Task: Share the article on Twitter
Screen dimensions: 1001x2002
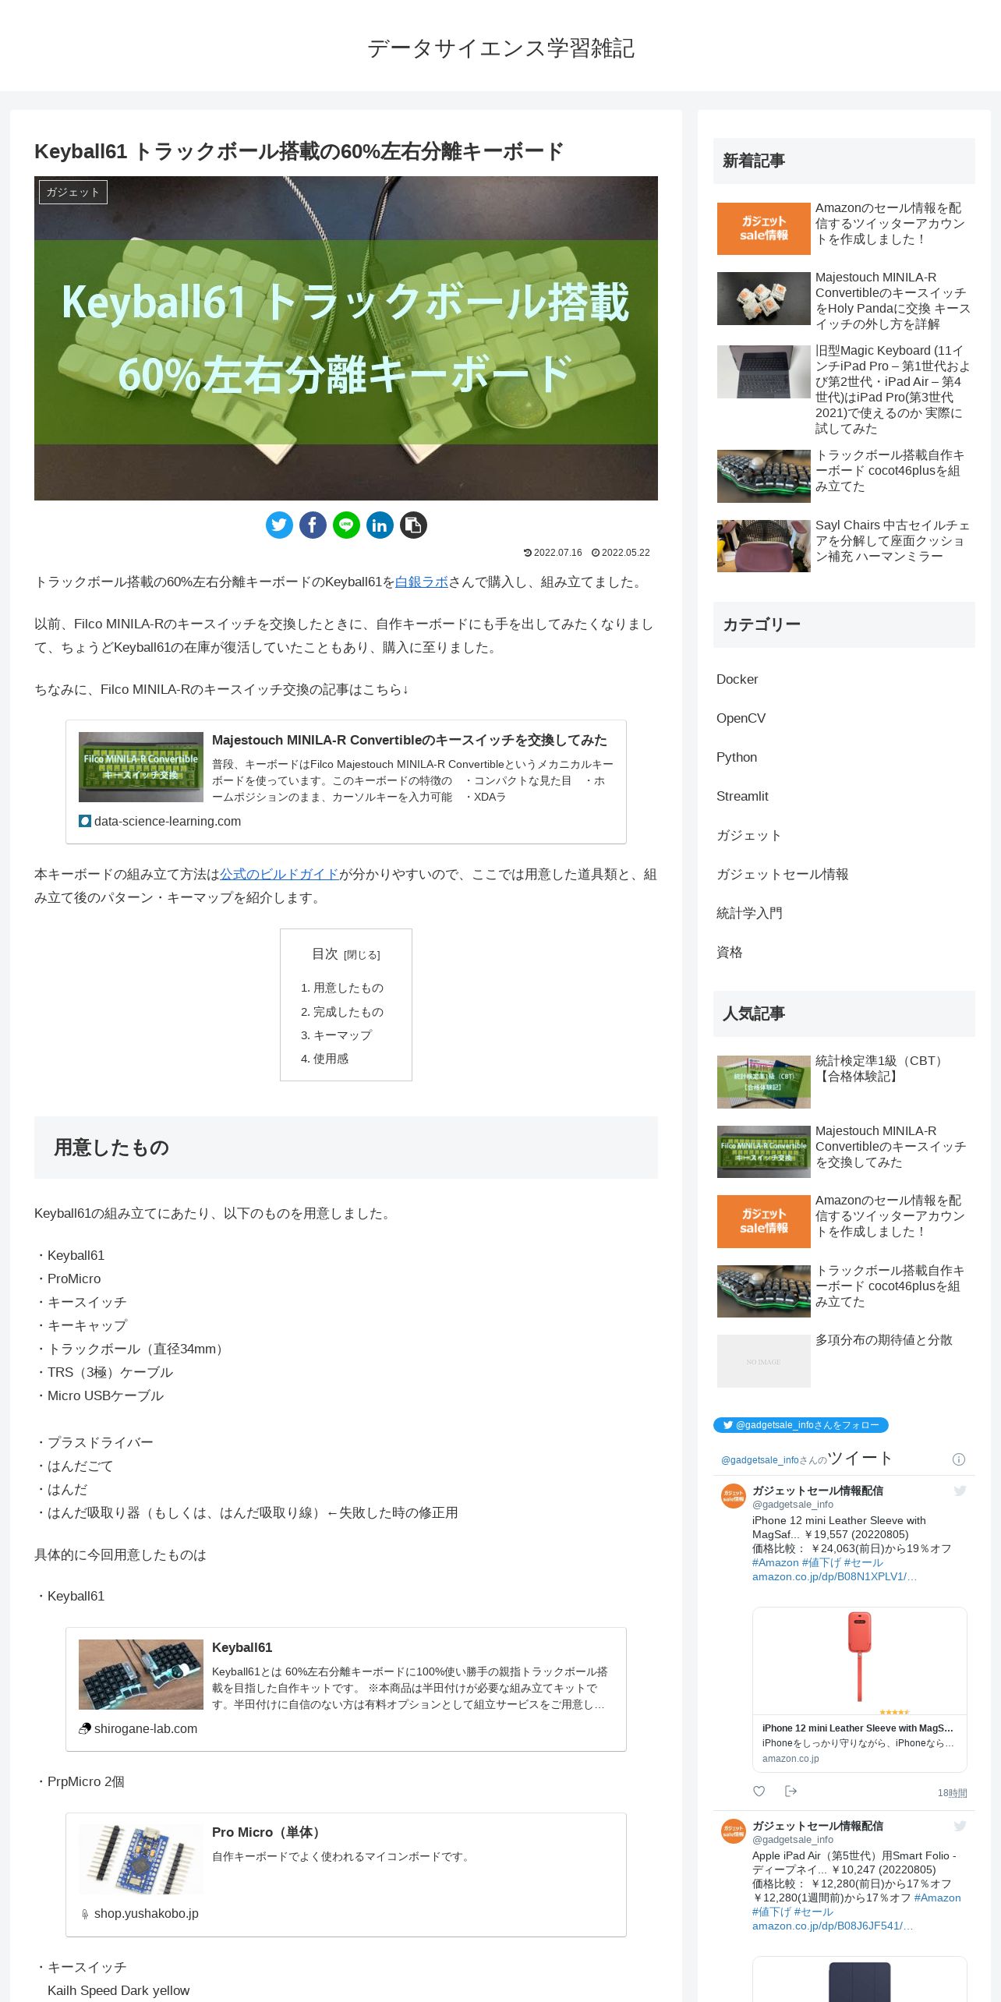Action: click(x=279, y=525)
